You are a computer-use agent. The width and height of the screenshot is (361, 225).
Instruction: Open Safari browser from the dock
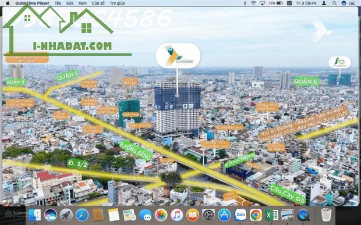pos(82,215)
